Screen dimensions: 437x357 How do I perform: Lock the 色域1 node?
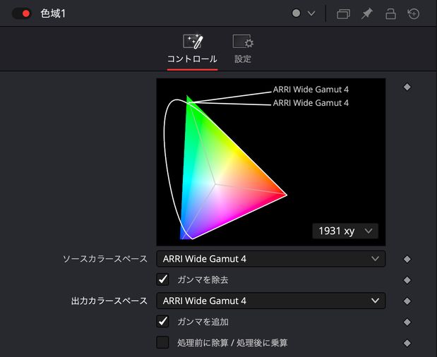point(390,13)
